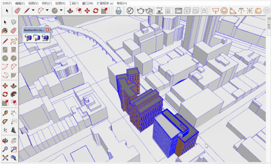Viewport: 271px width, 164px height.
Task: Select the Polygon tool in left palette
Action: tap(14, 58)
